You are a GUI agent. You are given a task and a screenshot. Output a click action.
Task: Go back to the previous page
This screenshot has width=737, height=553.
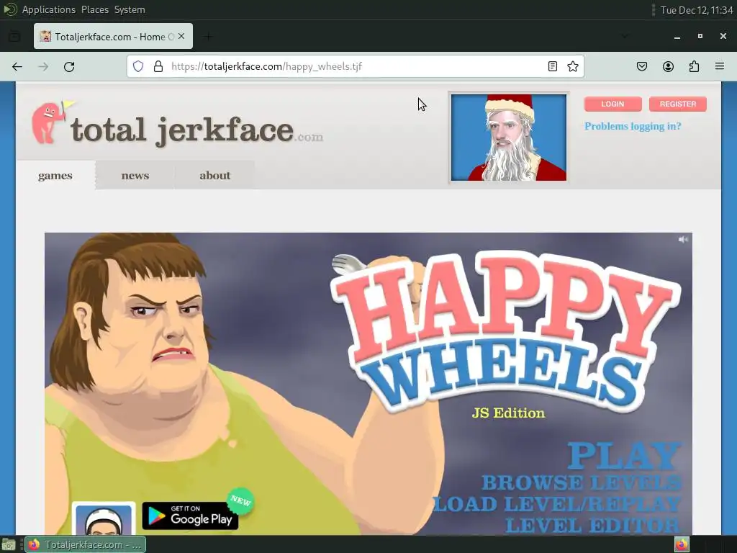coord(17,67)
